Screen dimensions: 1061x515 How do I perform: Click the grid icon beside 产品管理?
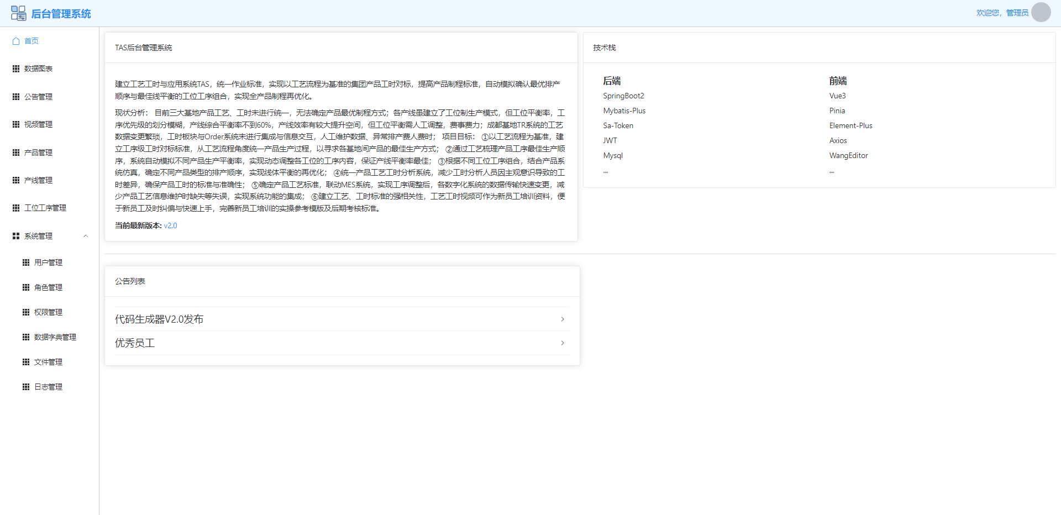16,153
